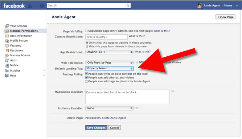
Task: Toggle checkbox next to Wall Tab Shows dropdown
Action: pyautogui.click(x=140, y=62)
